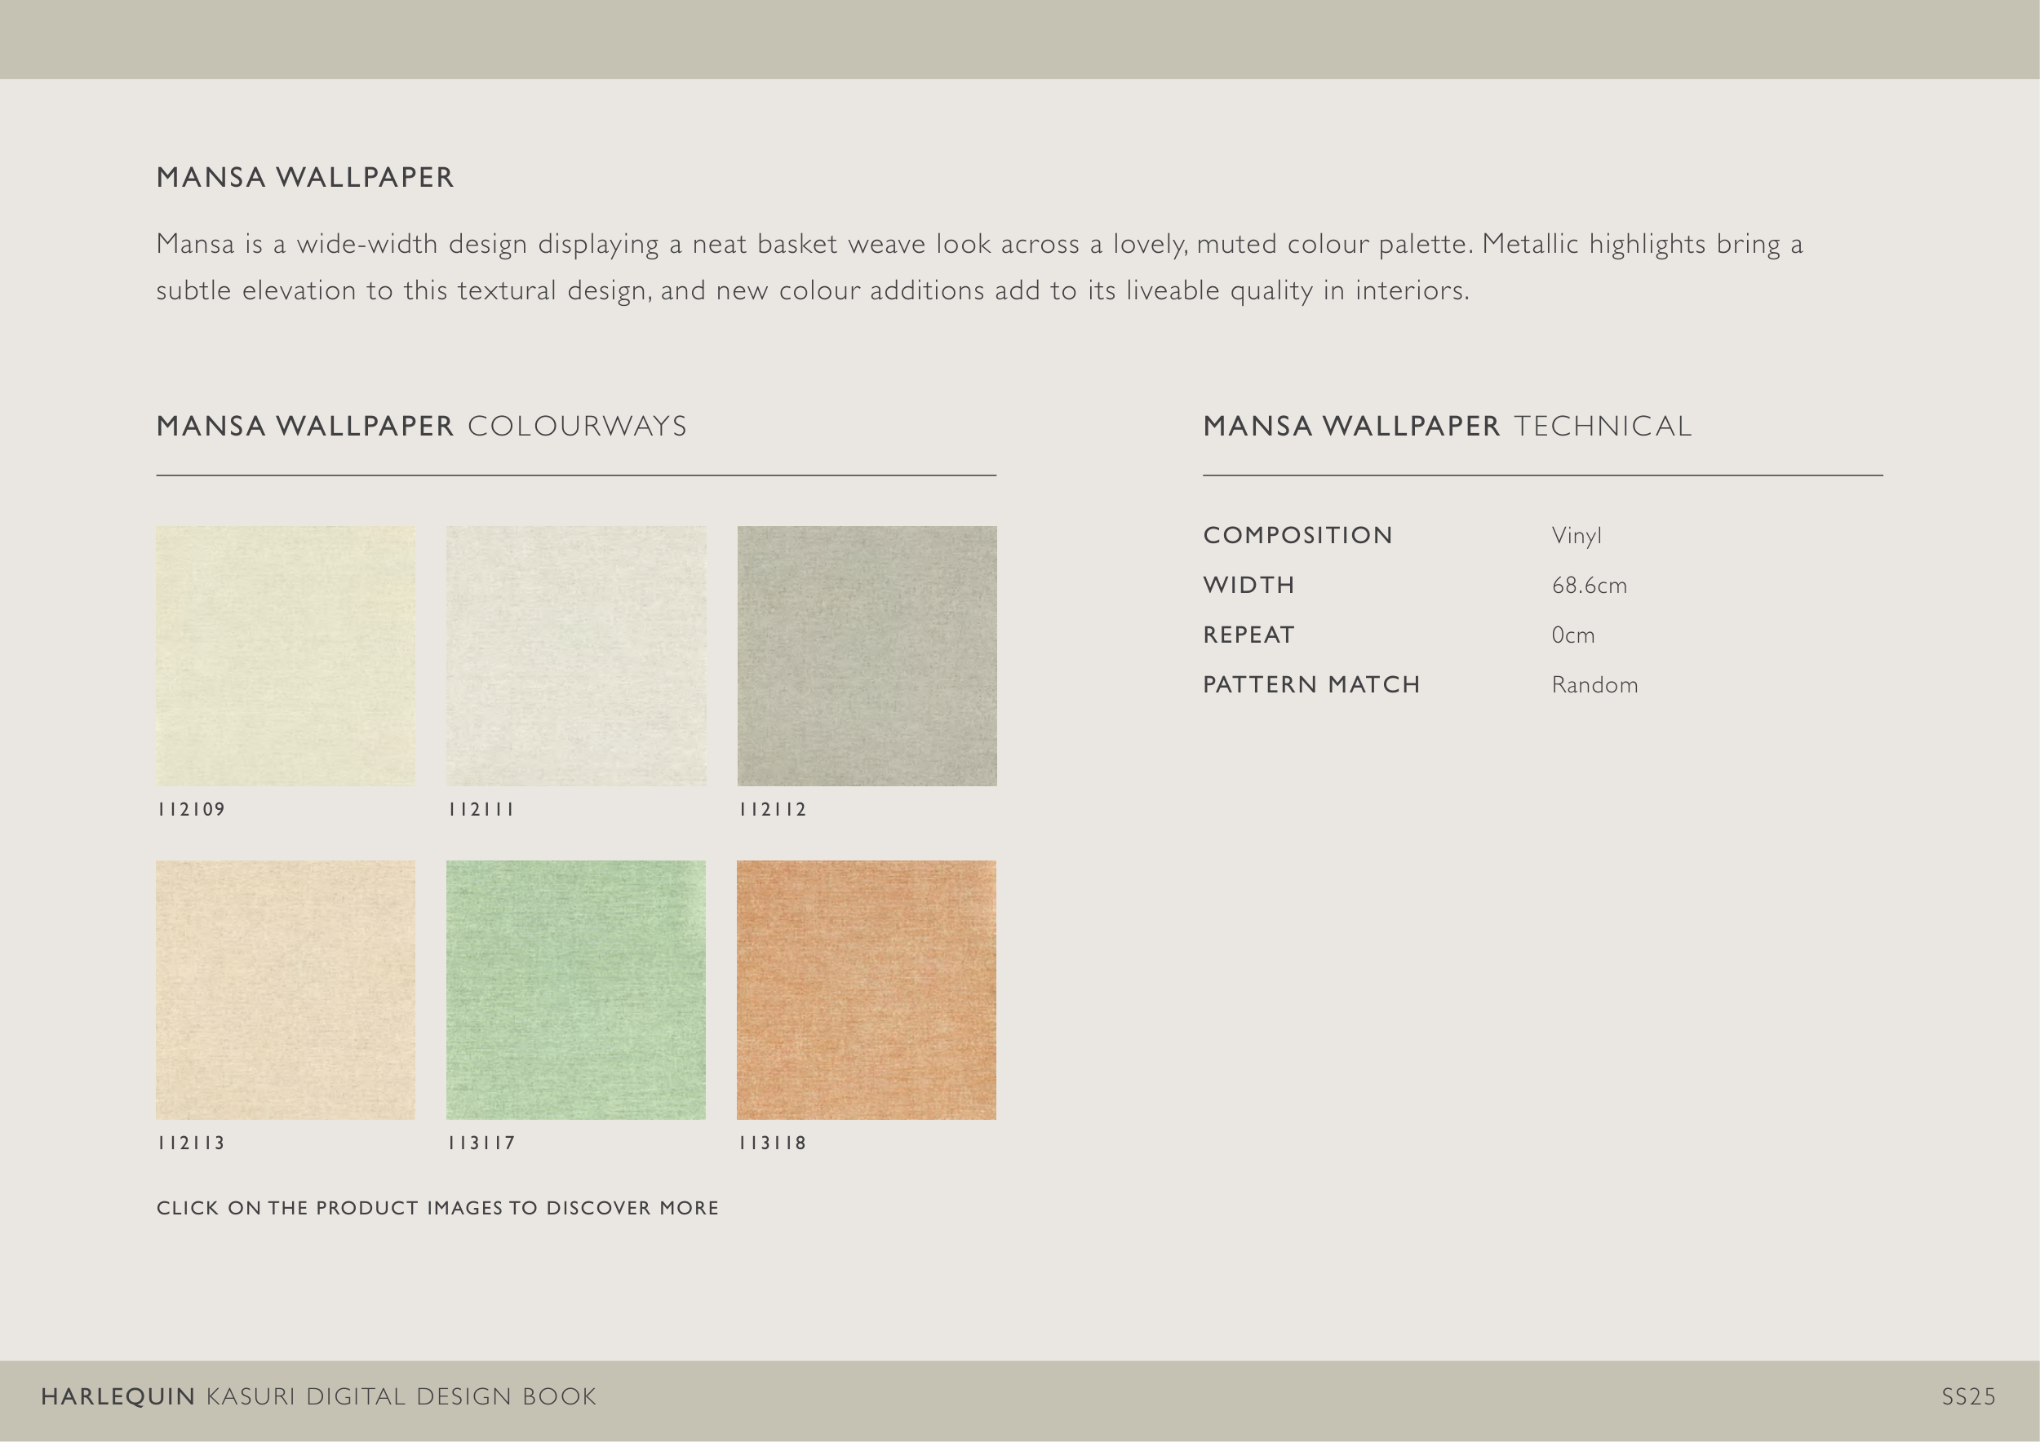Click the Mansa Wallpaper Technical heading
Viewport: 2040px width, 1442px height.
(1447, 427)
